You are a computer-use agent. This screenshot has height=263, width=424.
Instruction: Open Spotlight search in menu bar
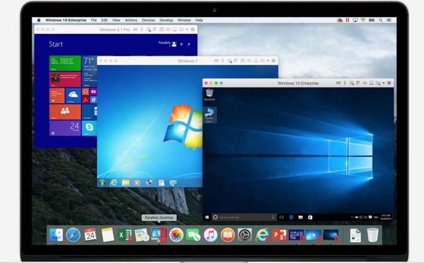381,20
